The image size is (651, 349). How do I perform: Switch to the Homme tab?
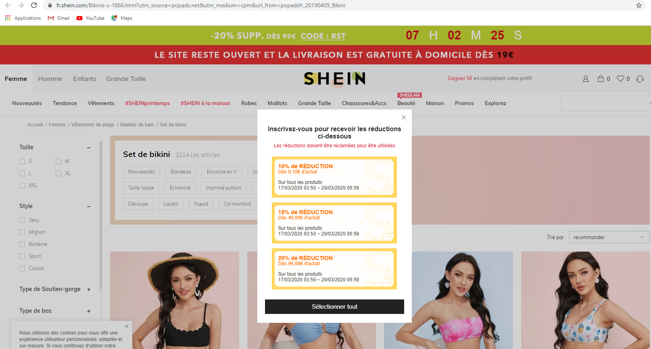pyautogui.click(x=50, y=79)
